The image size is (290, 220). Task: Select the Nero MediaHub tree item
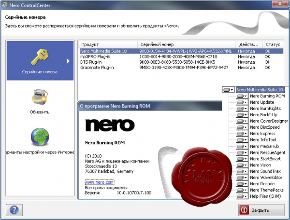[264, 147]
